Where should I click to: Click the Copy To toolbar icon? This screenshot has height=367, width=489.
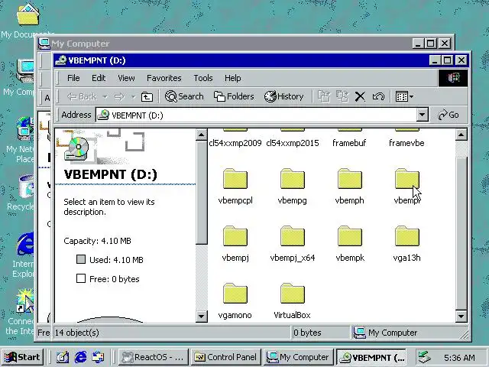tap(342, 96)
